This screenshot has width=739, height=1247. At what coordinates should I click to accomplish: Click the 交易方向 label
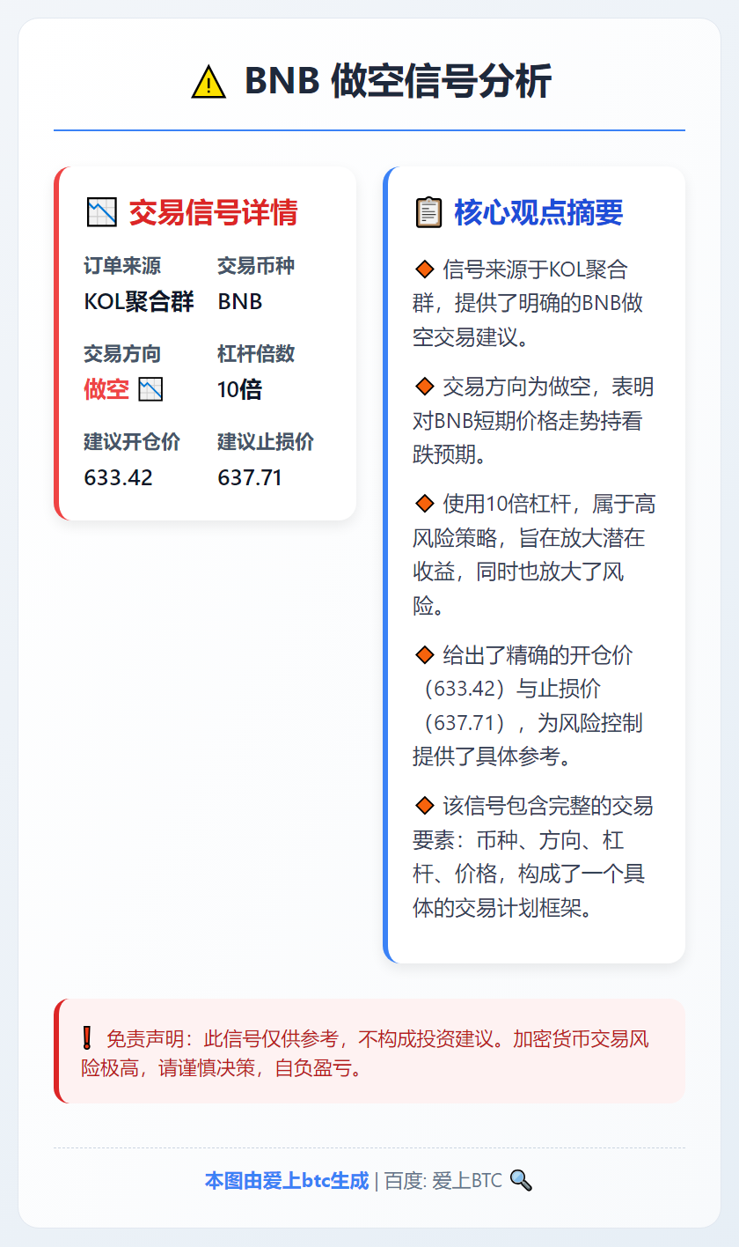[122, 354]
